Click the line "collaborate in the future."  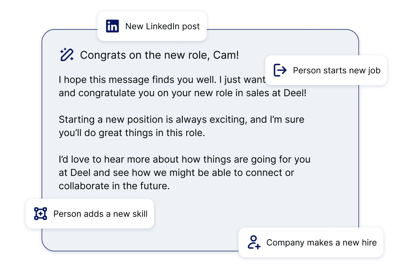[x=114, y=186]
